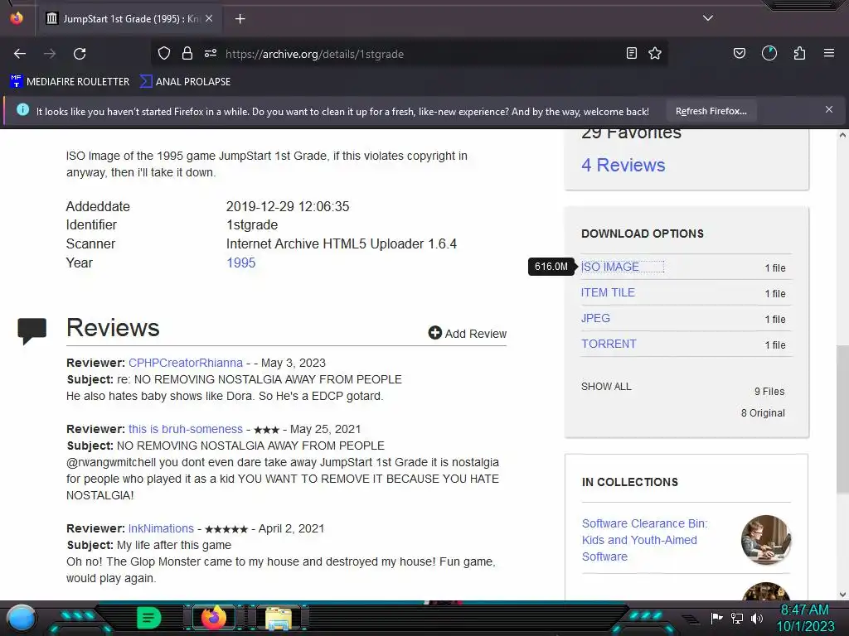Expand the list all tabs chevron
Image resolution: width=849 pixels, height=636 pixels.
click(x=708, y=18)
